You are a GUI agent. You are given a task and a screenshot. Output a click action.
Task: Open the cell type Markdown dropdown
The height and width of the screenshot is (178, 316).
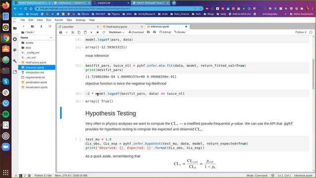pyautogui.click(x=117, y=32)
